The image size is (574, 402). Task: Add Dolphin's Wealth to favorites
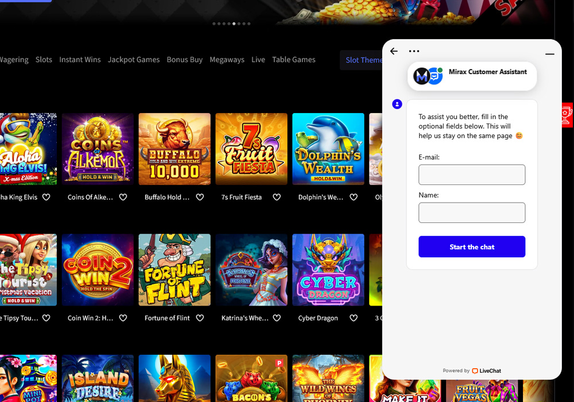(x=354, y=197)
